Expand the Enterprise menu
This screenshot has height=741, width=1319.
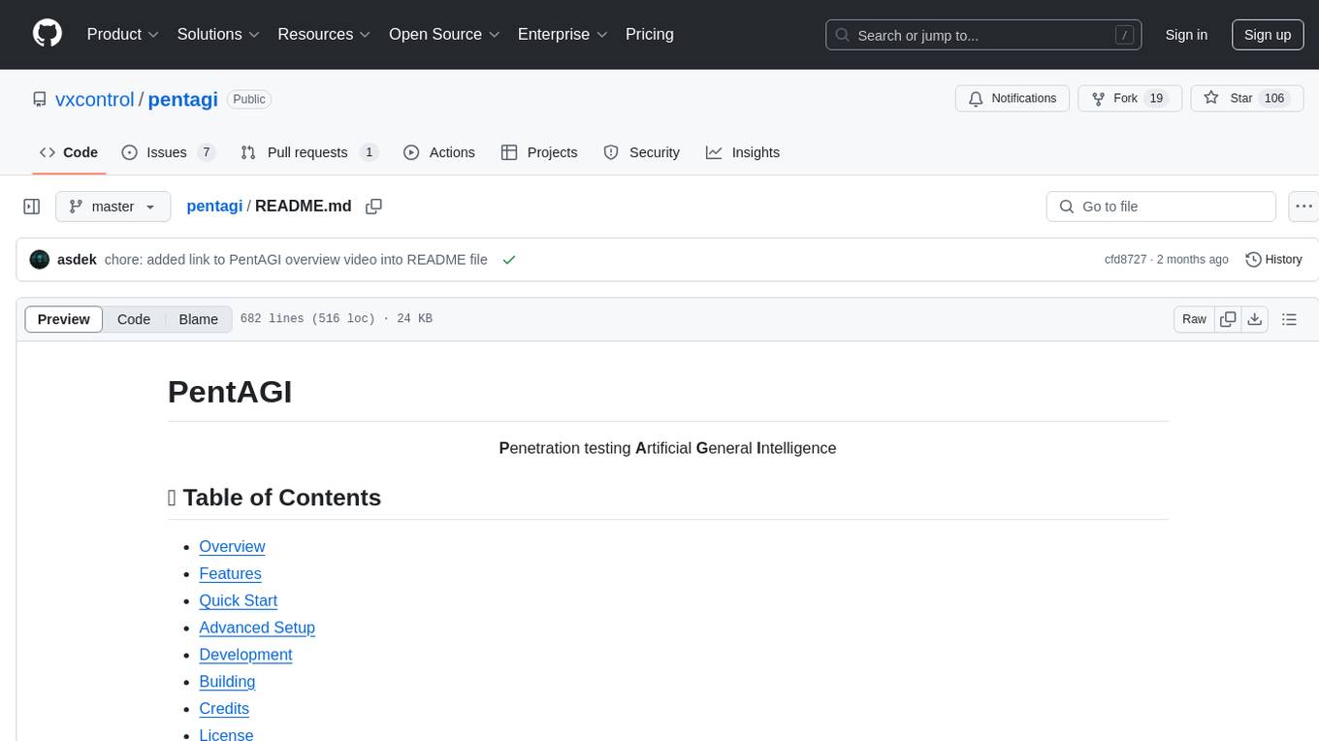tap(563, 34)
